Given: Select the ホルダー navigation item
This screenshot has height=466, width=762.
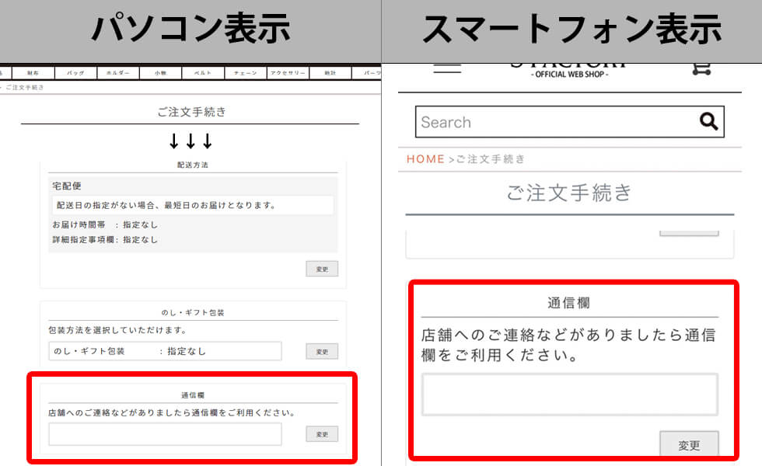Looking at the screenshot, I should point(118,73).
